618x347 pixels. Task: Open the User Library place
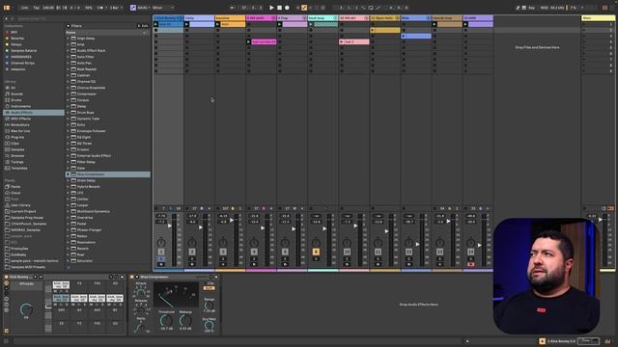coord(20,205)
